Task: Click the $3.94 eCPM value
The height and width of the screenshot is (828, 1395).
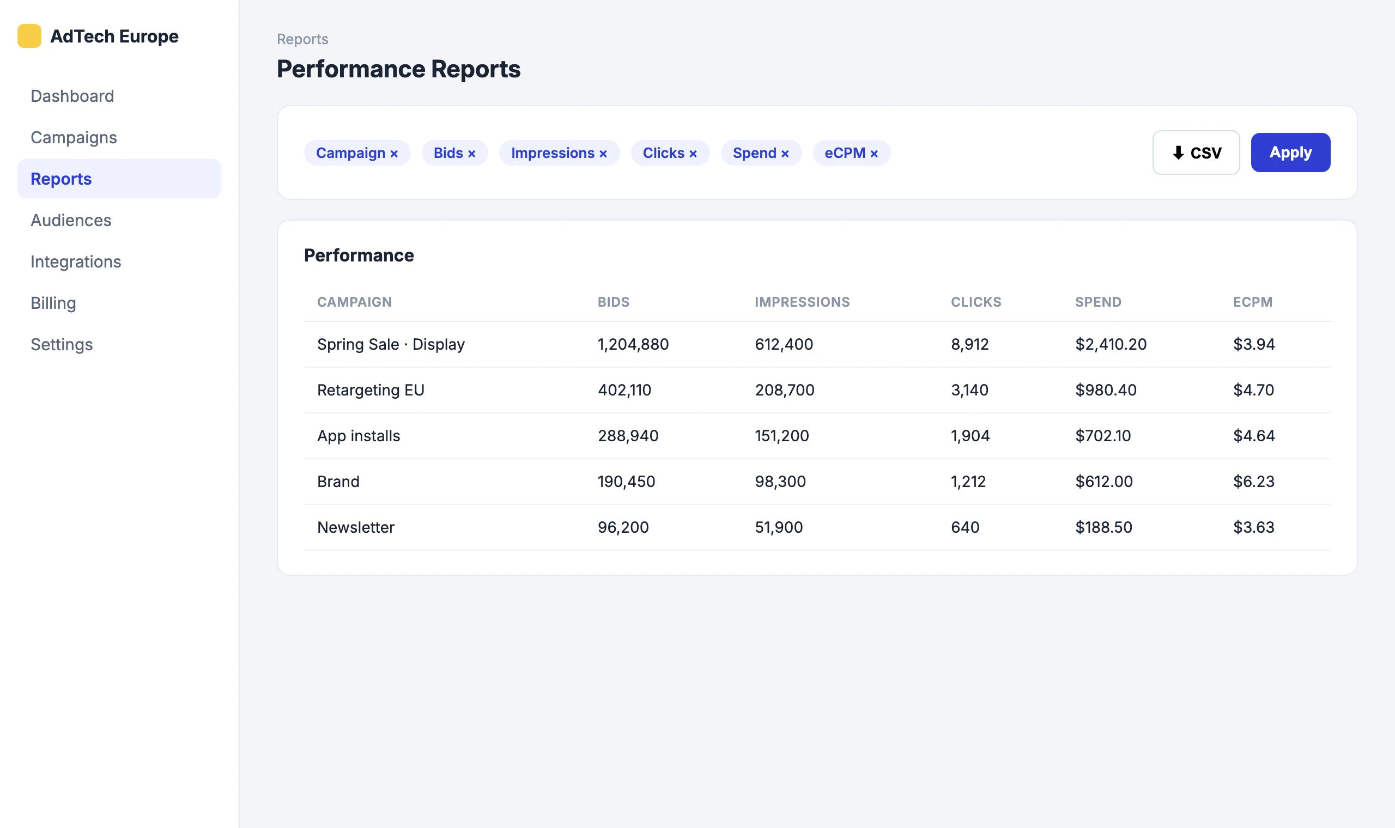Action: coord(1254,344)
